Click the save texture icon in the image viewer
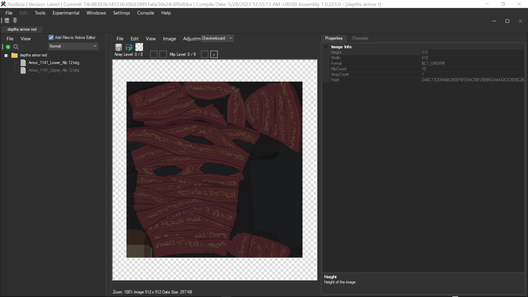The width and height of the screenshot is (528, 297). click(118, 47)
